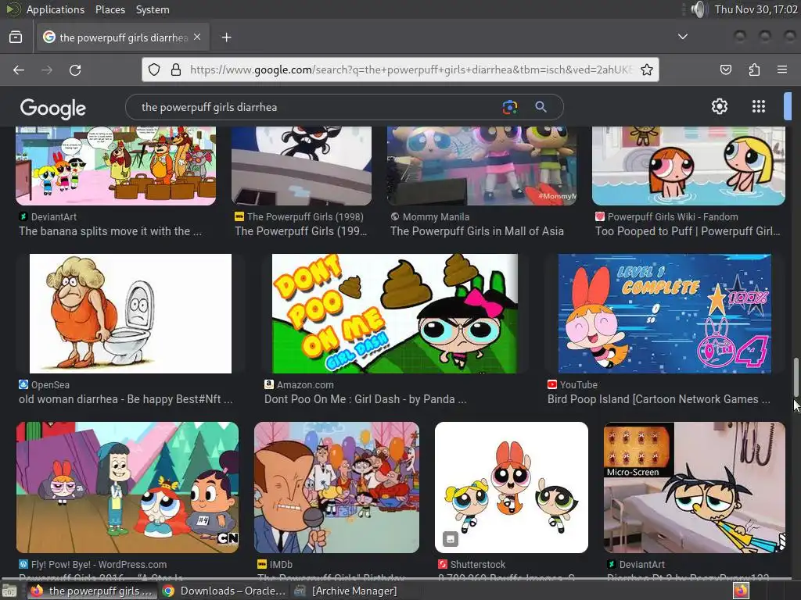Open the Dont Poo On Me image

coord(394,314)
